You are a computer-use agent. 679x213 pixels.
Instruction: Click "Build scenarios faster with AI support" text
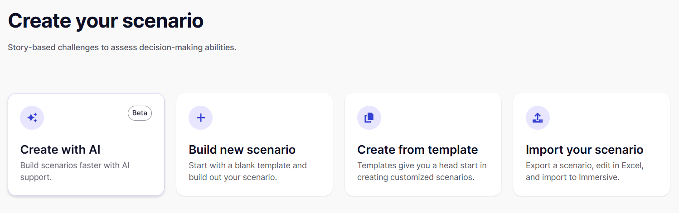pyautogui.click(x=75, y=171)
